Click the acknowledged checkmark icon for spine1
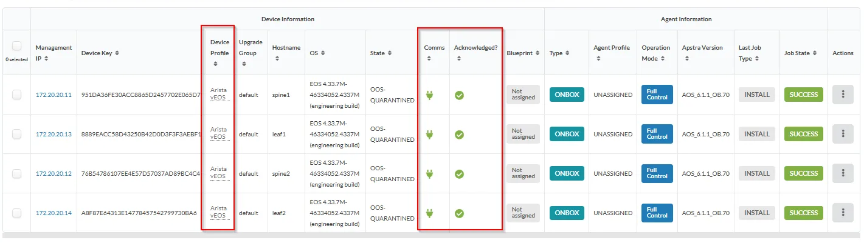This screenshot has width=864, height=243. click(x=459, y=95)
